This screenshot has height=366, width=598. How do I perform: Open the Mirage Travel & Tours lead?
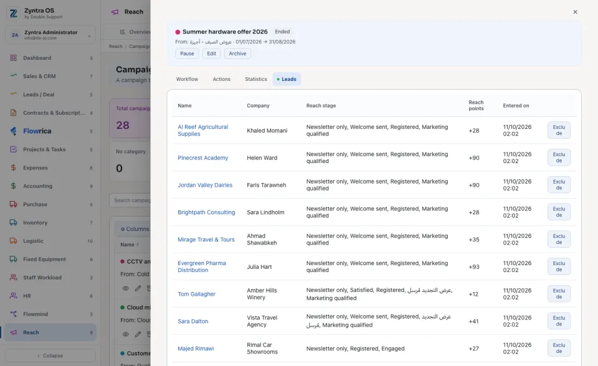point(206,240)
